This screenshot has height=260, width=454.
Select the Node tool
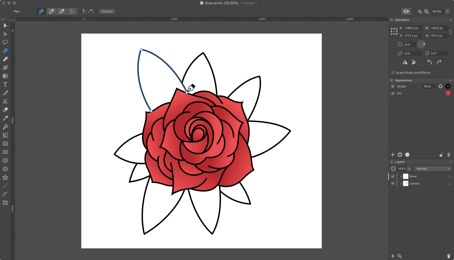click(x=5, y=34)
